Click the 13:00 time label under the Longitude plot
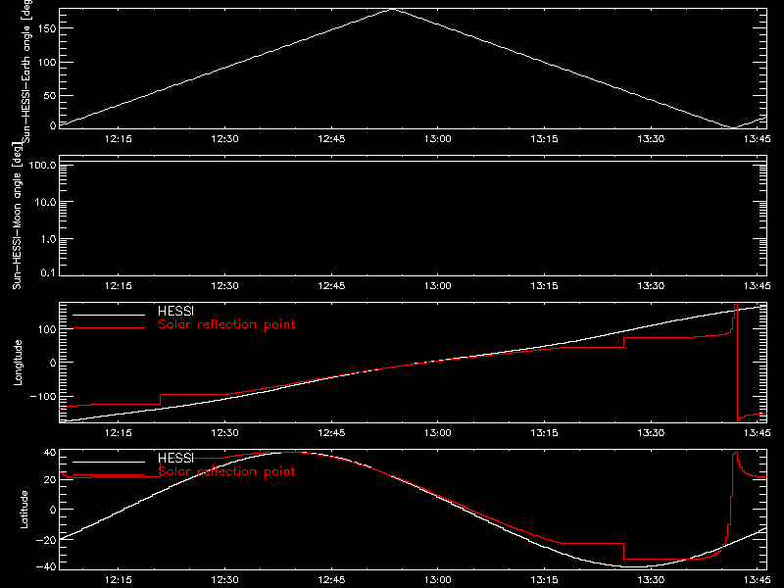784x588 pixels. coord(437,433)
